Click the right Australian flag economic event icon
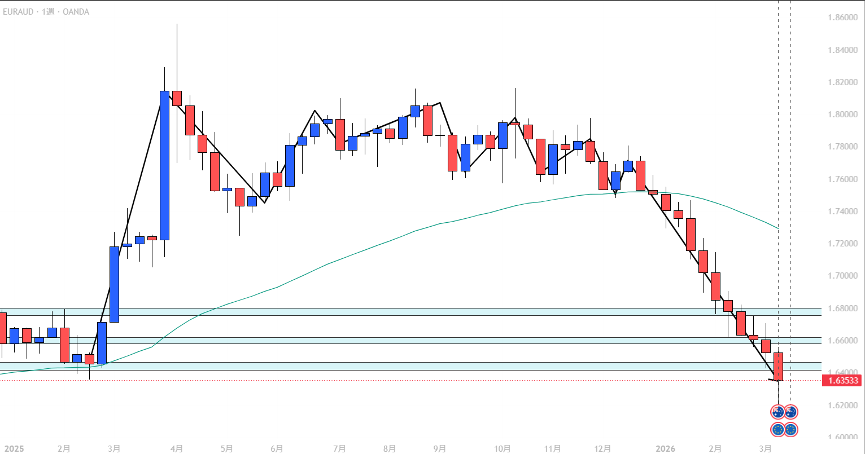865x454 pixels. 790,412
